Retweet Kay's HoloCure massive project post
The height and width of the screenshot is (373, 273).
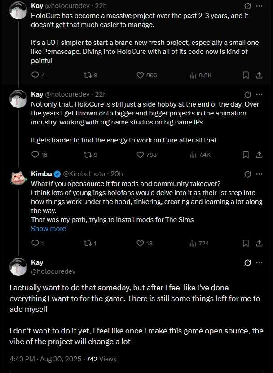pos(88,75)
